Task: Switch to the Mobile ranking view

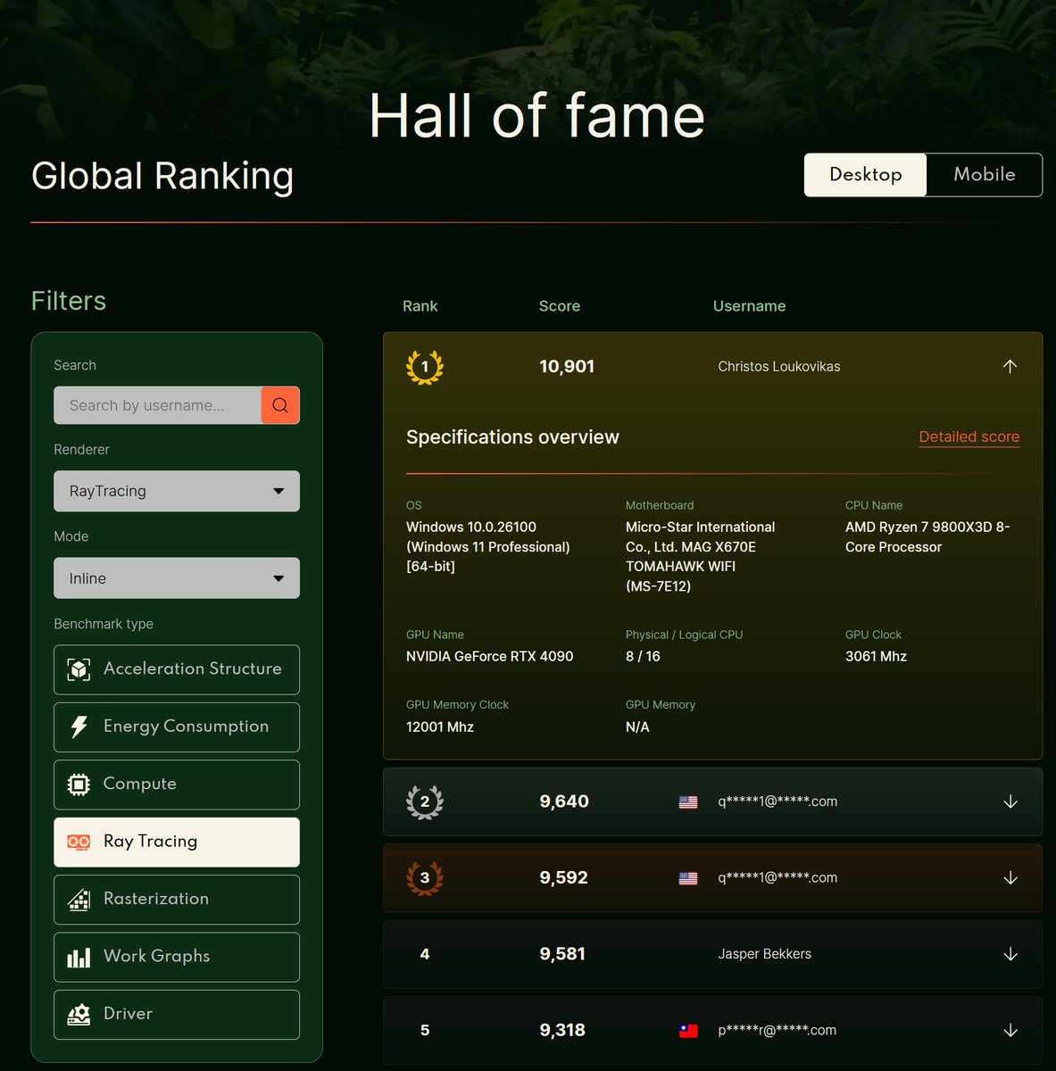Action: click(x=983, y=174)
